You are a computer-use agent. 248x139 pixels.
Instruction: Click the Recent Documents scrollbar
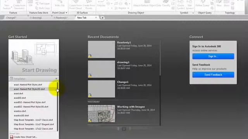(160, 58)
